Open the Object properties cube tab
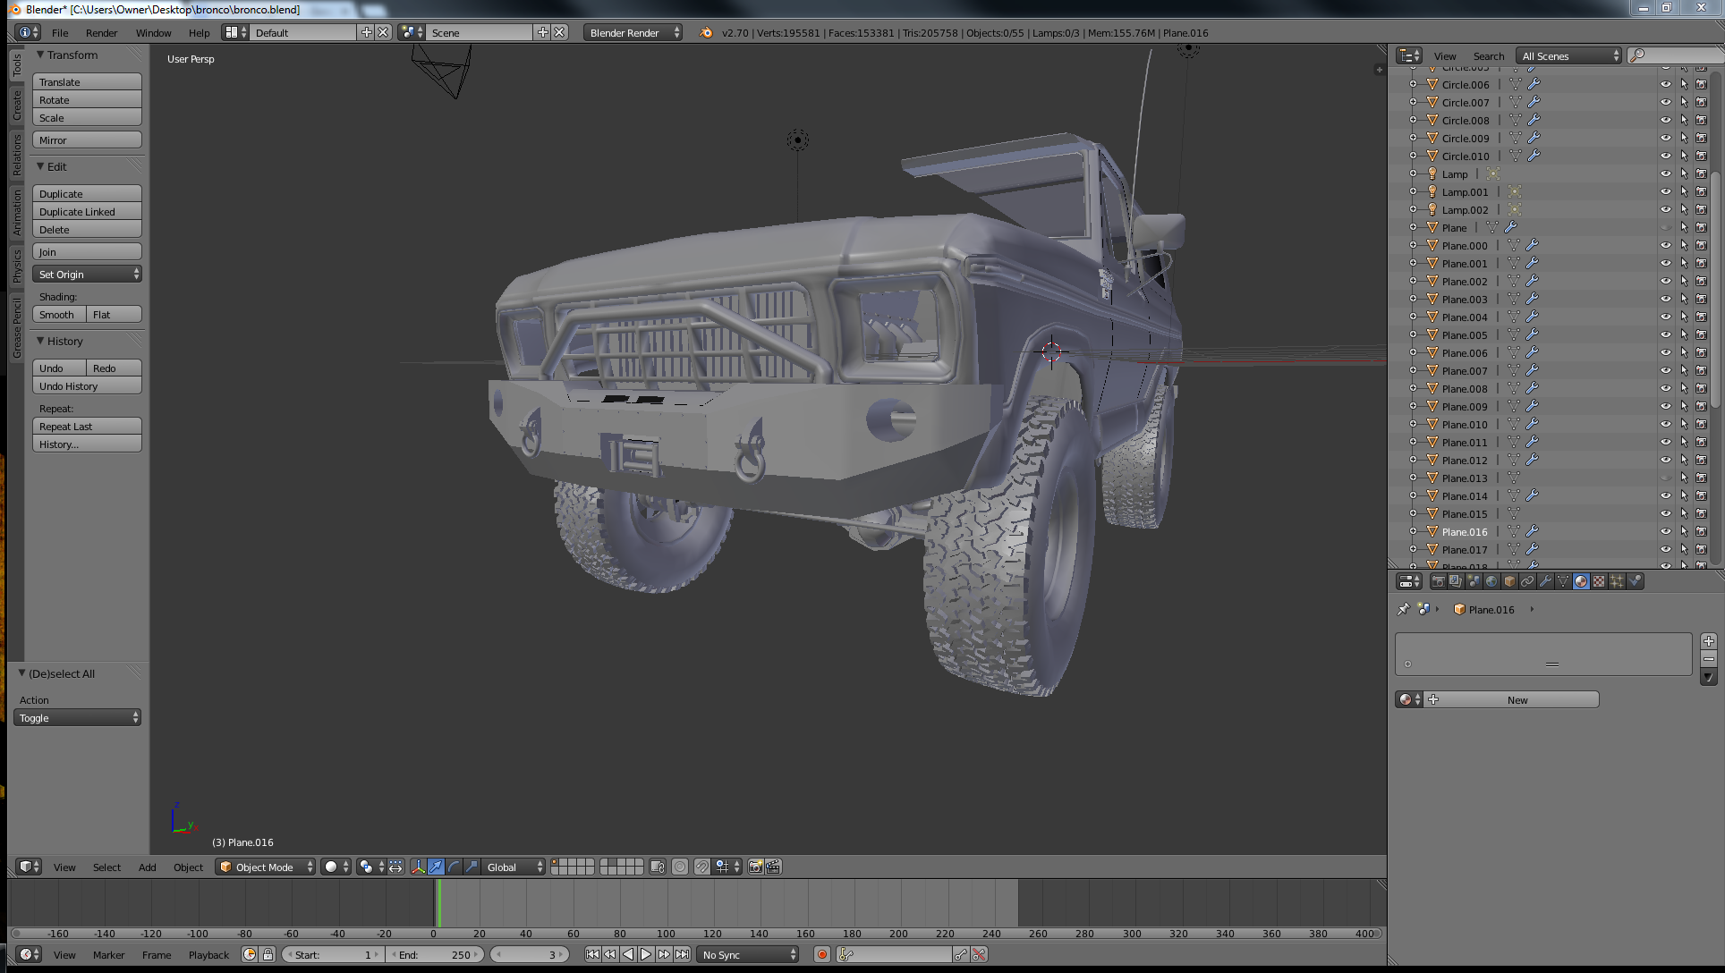This screenshot has height=973, width=1725. [x=1509, y=581]
